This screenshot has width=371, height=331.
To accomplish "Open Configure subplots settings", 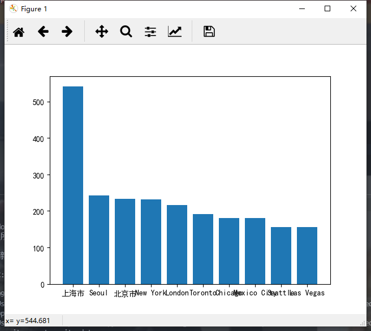I will pyautogui.click(x=150, y=32).
